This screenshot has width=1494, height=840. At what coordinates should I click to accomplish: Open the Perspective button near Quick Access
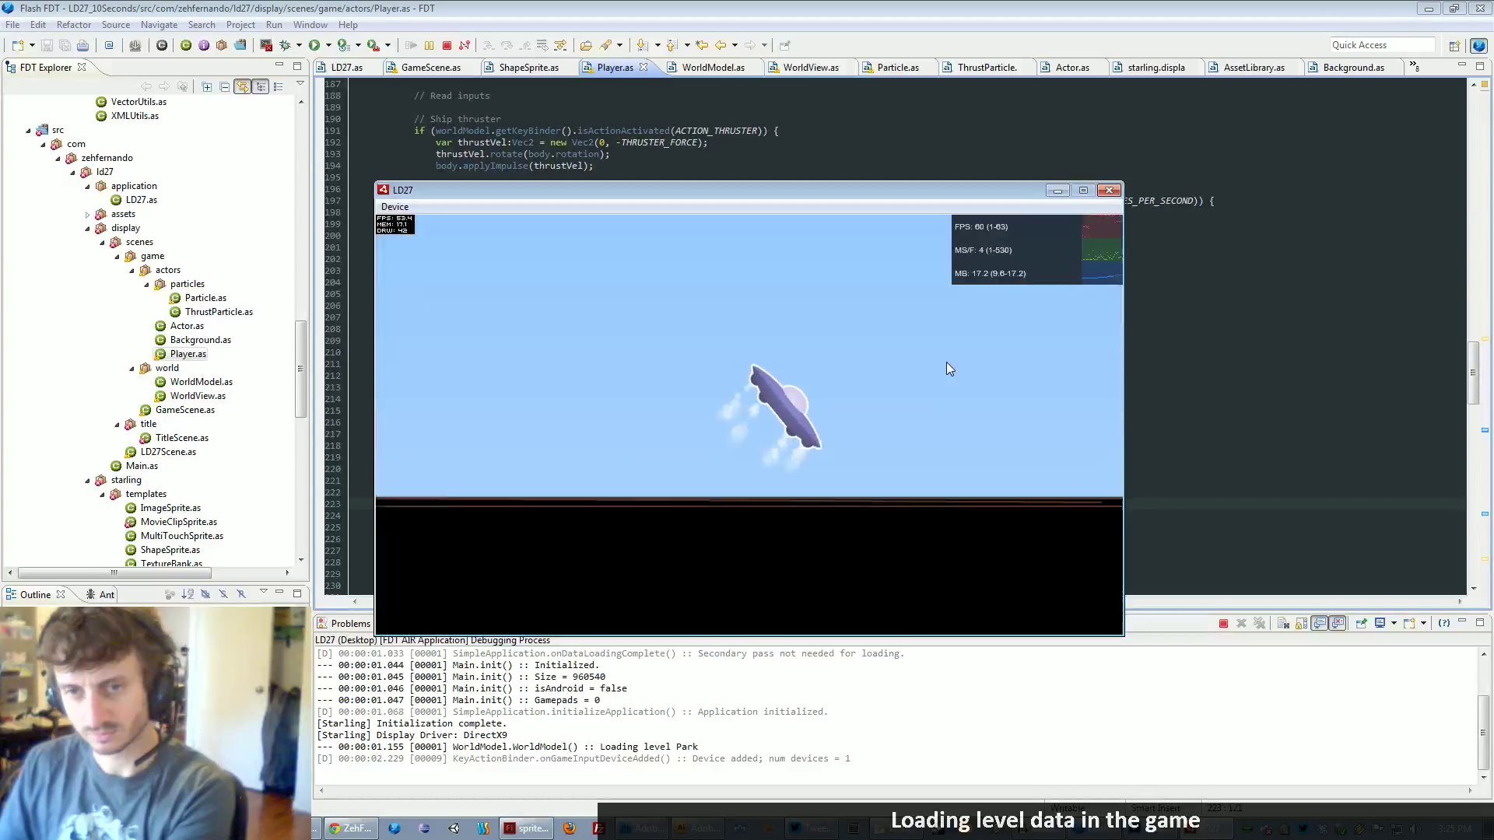[1454, 45]
